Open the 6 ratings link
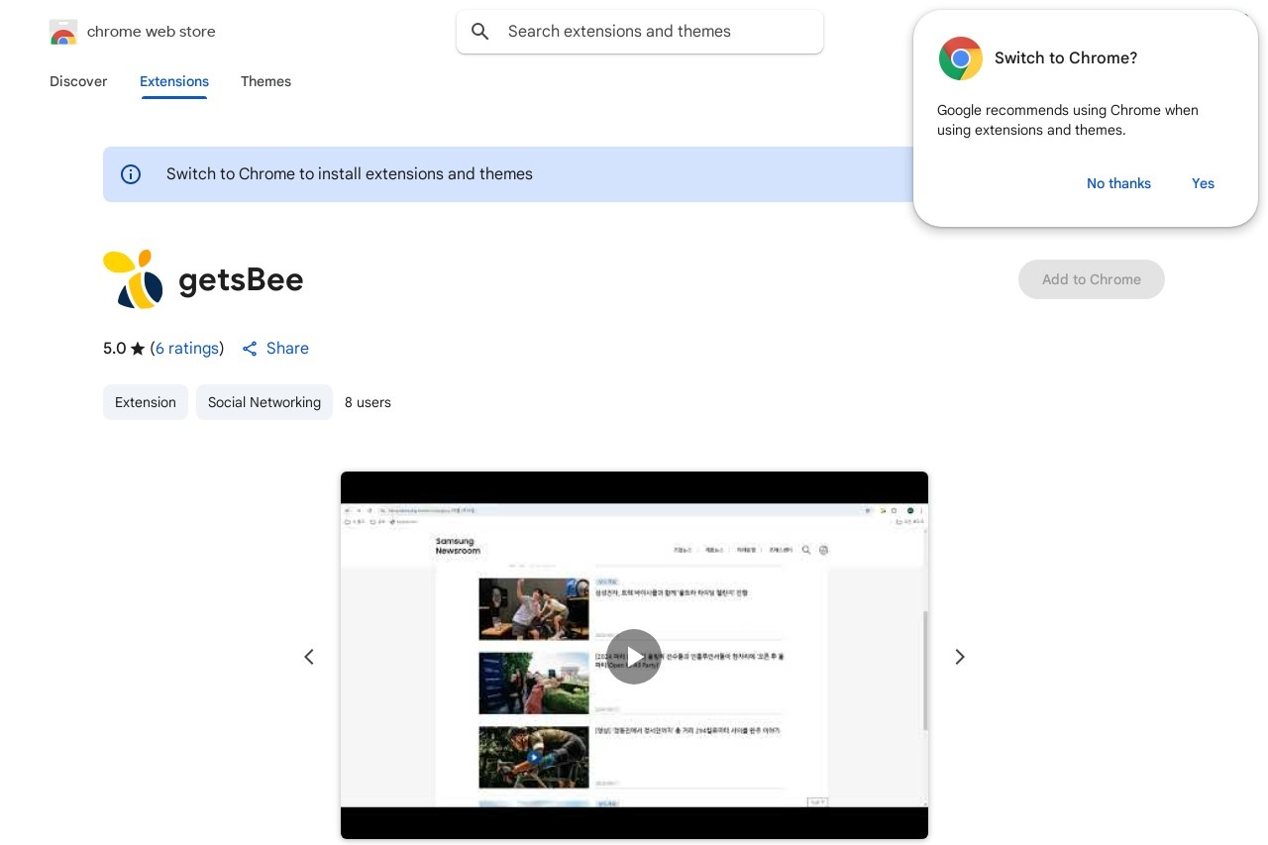 pyautogui.click(x=187, y=348)
